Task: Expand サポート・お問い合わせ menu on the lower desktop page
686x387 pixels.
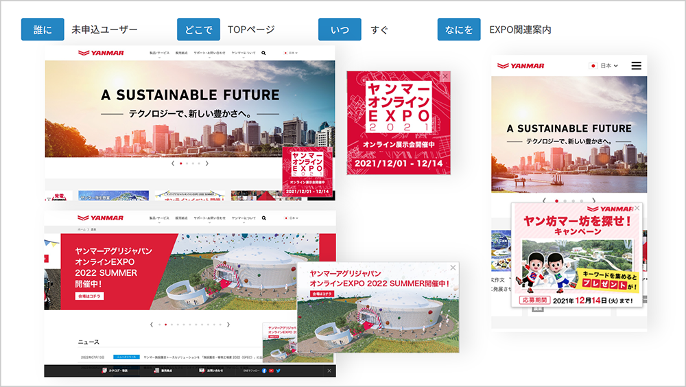Action: coord(209,218)
